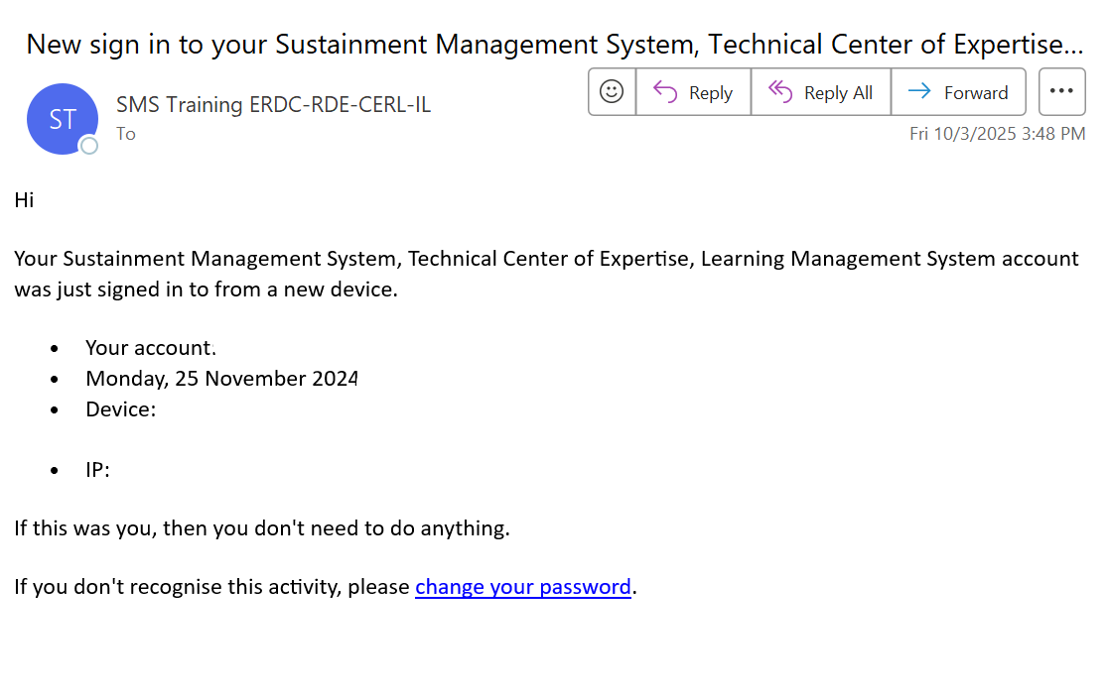
Task: Click the Reply All double-arrow icon
Action: click(781, 91)
